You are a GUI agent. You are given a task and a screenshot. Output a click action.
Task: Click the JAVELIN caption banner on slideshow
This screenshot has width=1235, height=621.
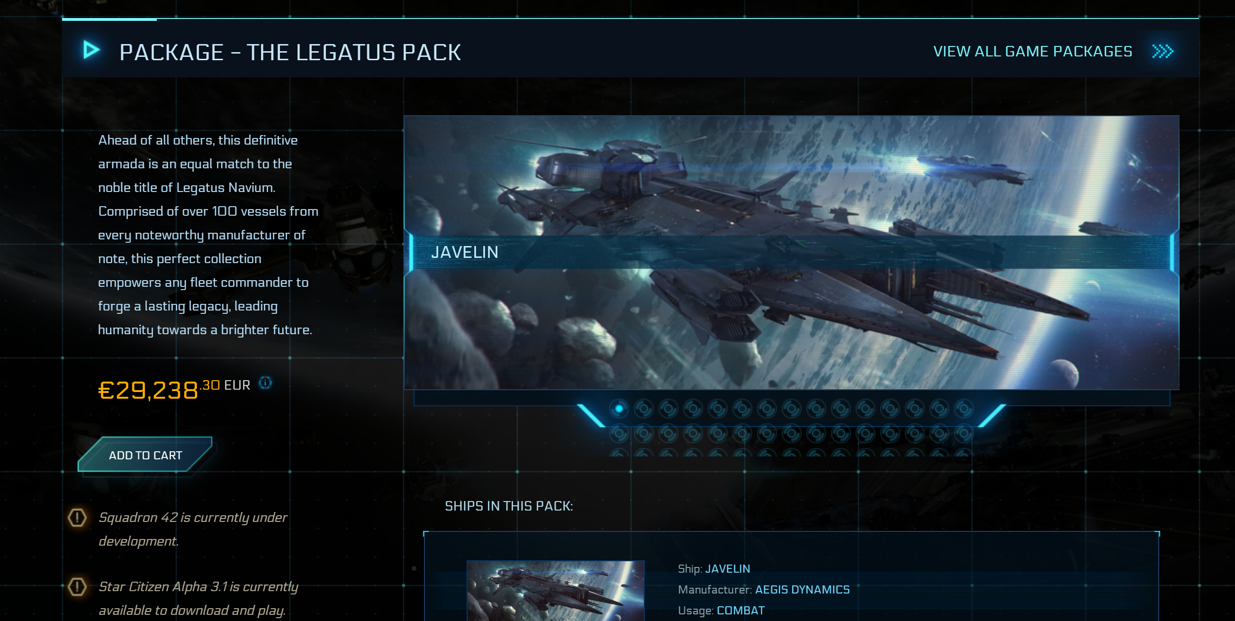click(792, 252)
